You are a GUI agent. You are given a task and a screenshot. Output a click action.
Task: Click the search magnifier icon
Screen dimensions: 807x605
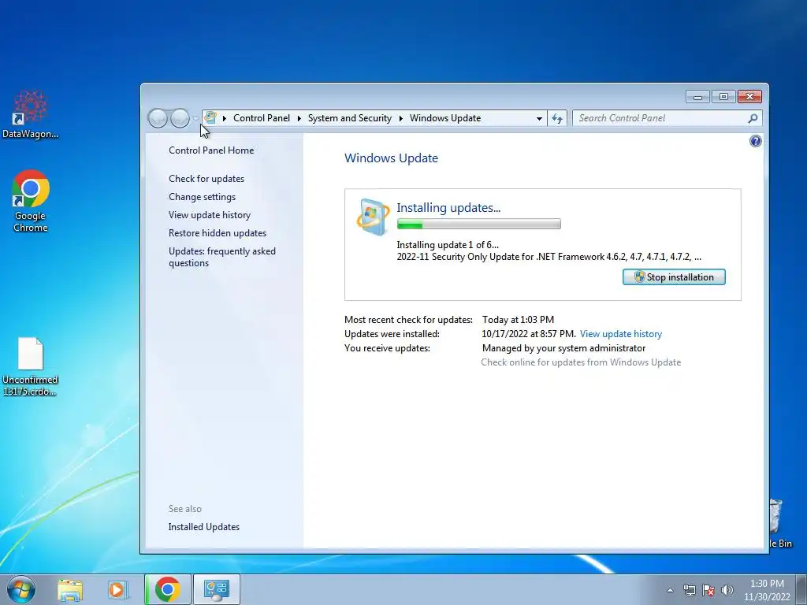coord(753,118)
